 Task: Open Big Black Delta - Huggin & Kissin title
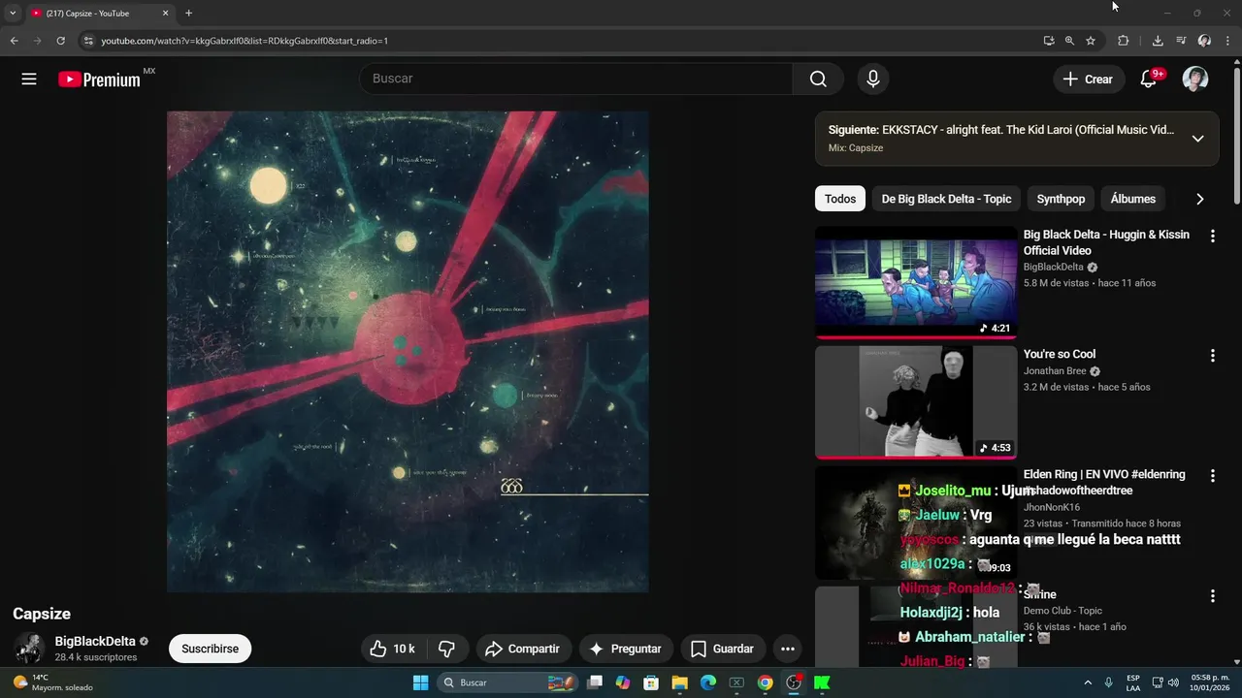(1106, 242)
